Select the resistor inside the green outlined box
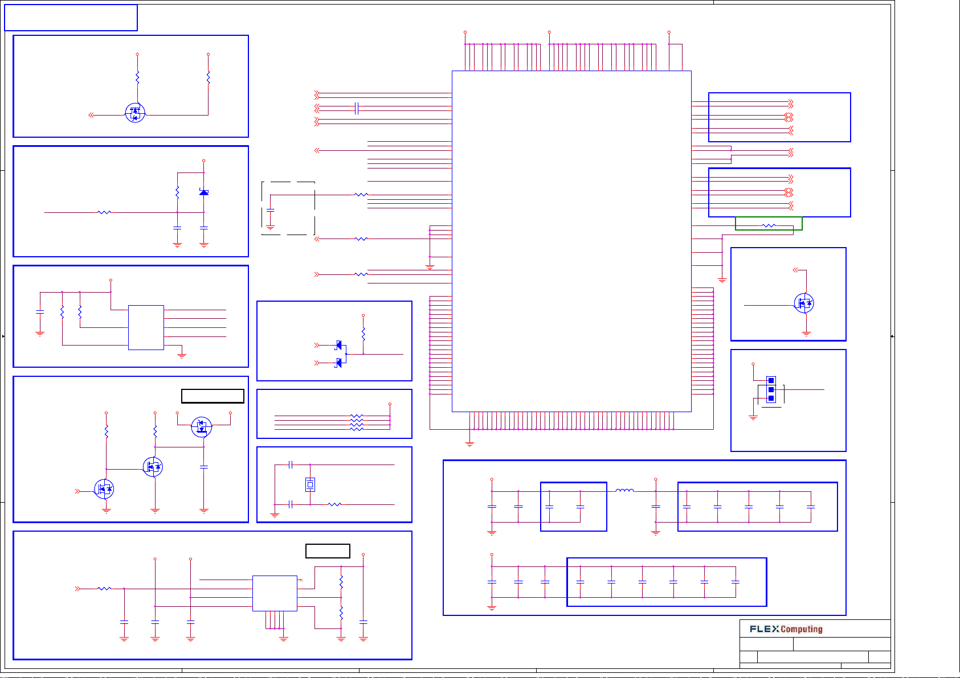 point(769,226)
